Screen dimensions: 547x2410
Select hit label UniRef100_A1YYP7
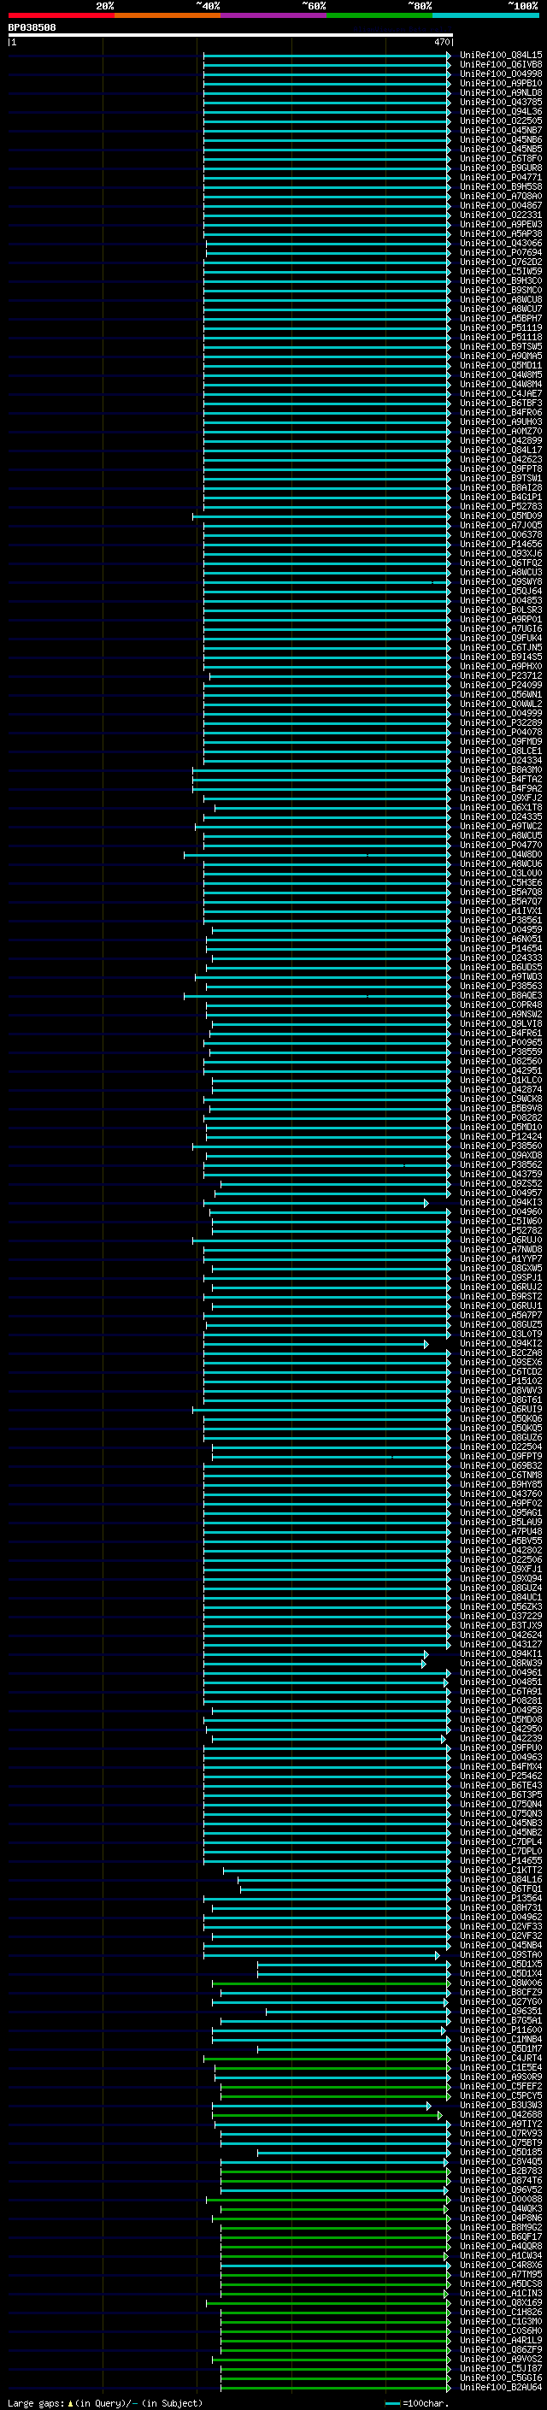click(x=501, y=1258)
